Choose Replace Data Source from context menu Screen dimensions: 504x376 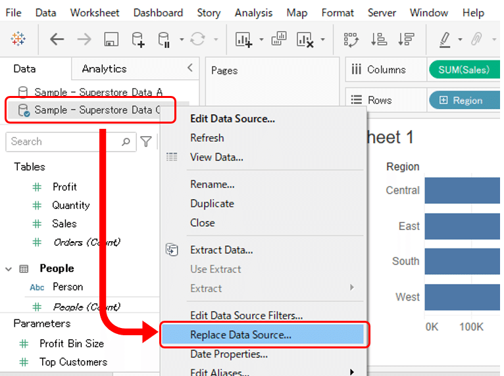[x=241, y=335]
